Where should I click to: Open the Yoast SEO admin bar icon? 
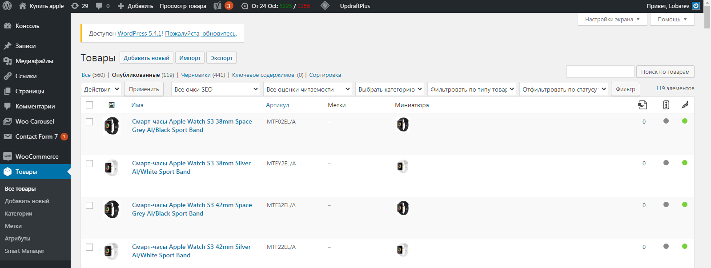pos(217,6)
